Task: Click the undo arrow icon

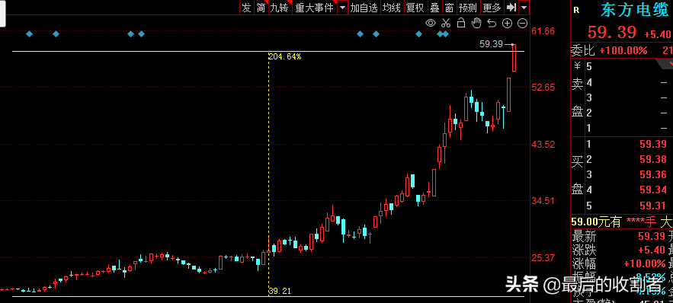Action: coord(492,23)
